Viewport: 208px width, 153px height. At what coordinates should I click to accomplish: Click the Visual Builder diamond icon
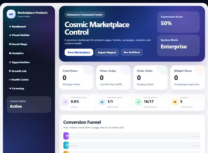point(10,35)
